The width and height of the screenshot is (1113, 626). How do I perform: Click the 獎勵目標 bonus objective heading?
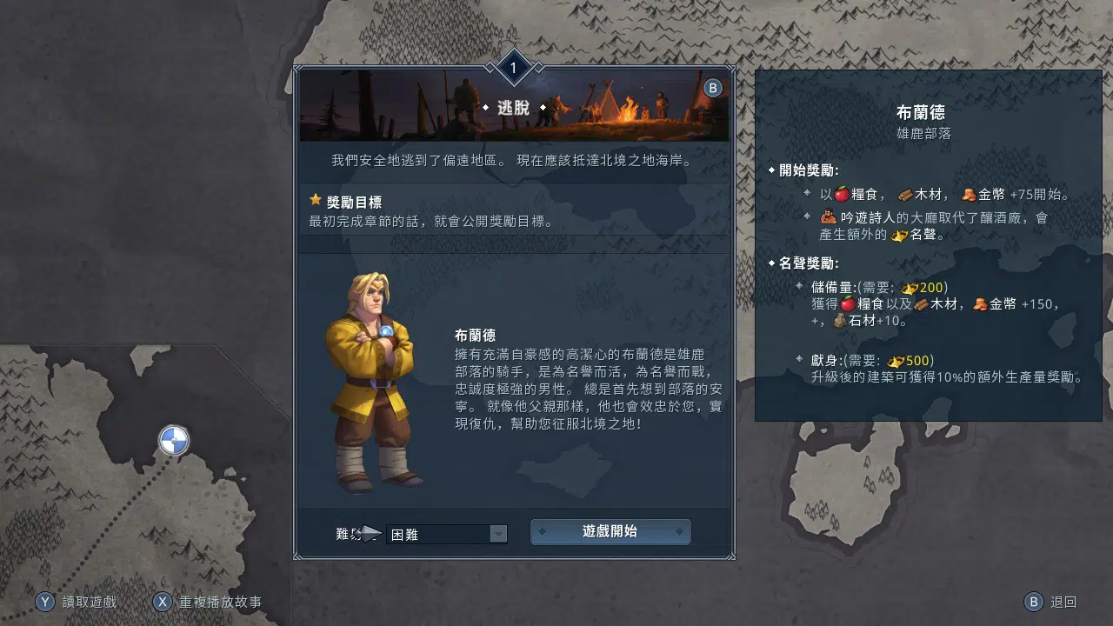pos(354,202)
